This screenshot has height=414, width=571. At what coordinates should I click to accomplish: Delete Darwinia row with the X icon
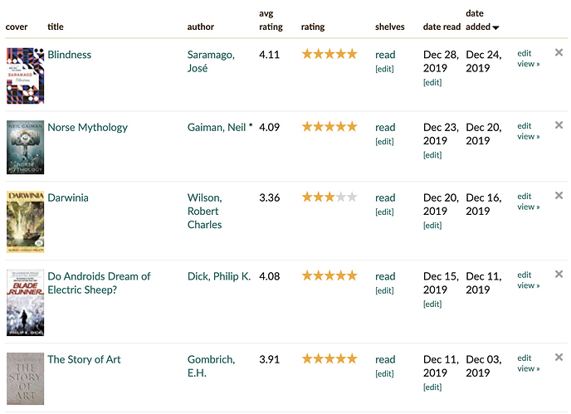tap(559, 196)
